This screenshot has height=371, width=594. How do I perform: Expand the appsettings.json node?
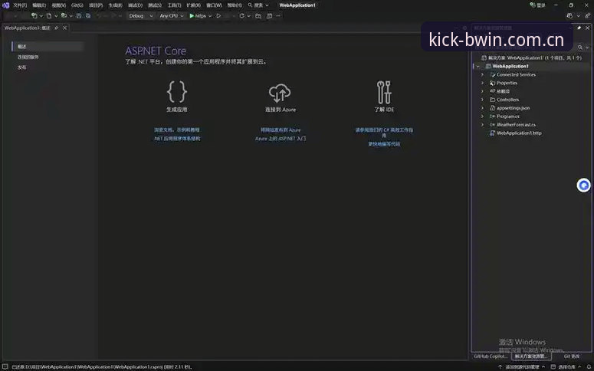pyautogui.click(x=482, y=108)
